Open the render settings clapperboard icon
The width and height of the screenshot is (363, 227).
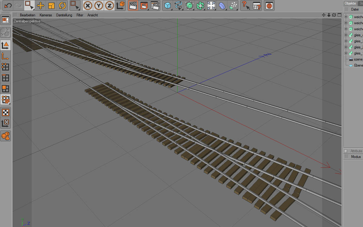(155, 5)
